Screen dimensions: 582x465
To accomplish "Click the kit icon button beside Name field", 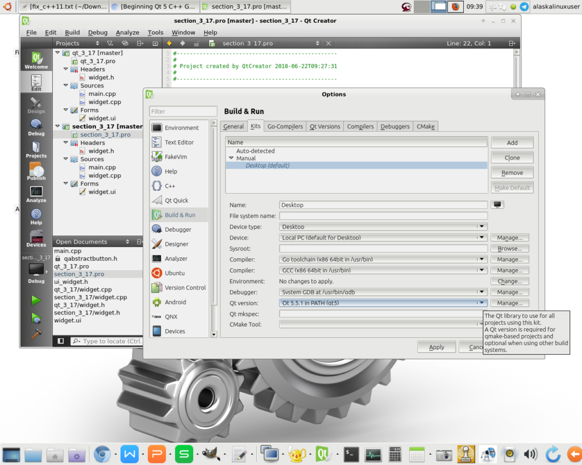I will click(498, 205).
